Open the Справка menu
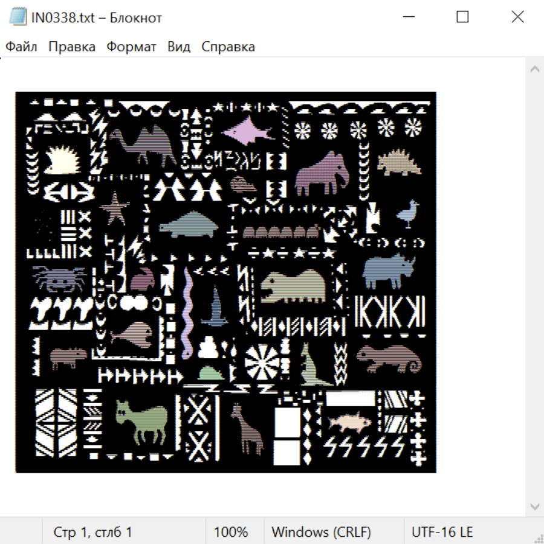The width and height of the screenshot is (544, 544). tap(228, 47)
